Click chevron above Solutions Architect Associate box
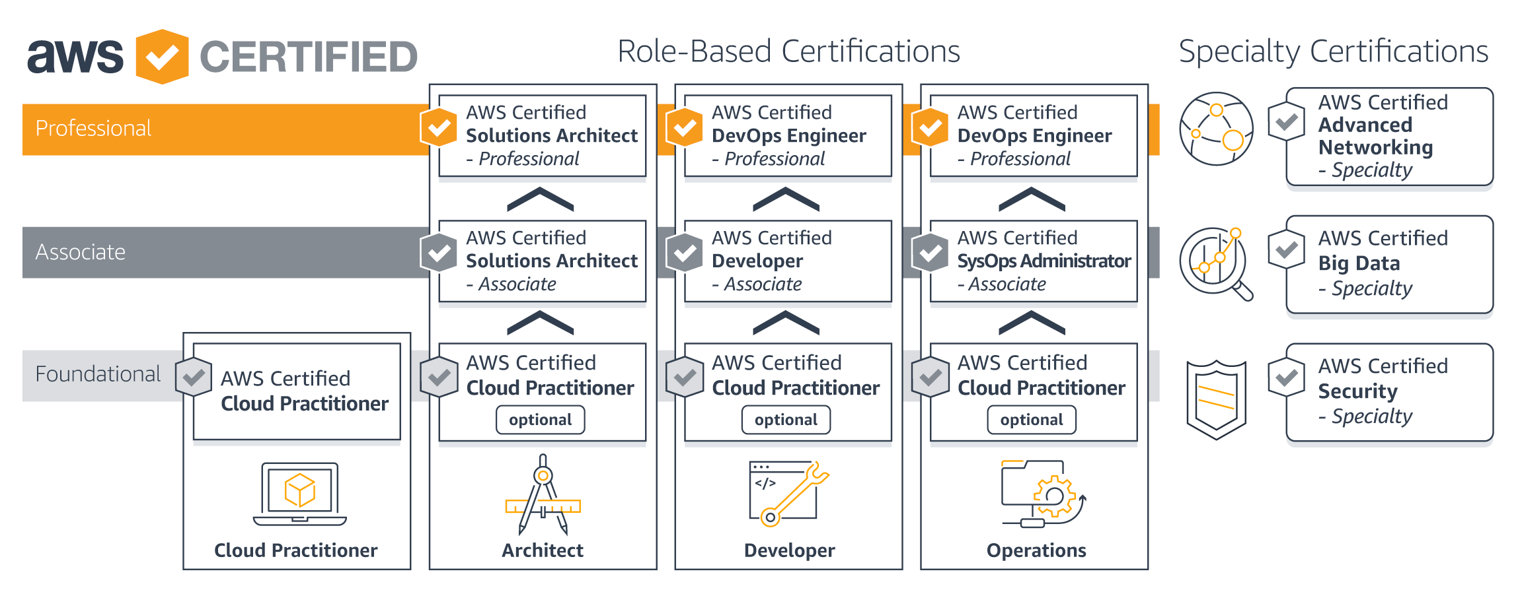Screen dimensions: 1520x594 [540, 199]
